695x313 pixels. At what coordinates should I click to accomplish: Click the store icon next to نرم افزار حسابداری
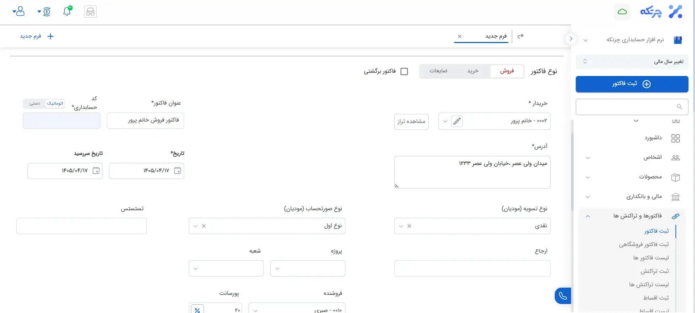(x=678, y=40)
